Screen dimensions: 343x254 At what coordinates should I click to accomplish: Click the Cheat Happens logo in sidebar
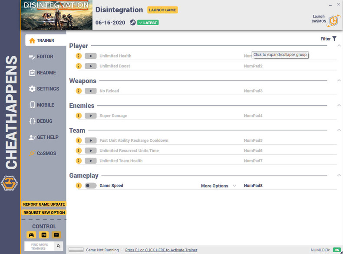click(9, 183)
